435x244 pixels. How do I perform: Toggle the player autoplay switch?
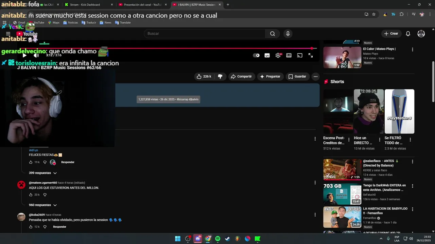coord(256,55)
